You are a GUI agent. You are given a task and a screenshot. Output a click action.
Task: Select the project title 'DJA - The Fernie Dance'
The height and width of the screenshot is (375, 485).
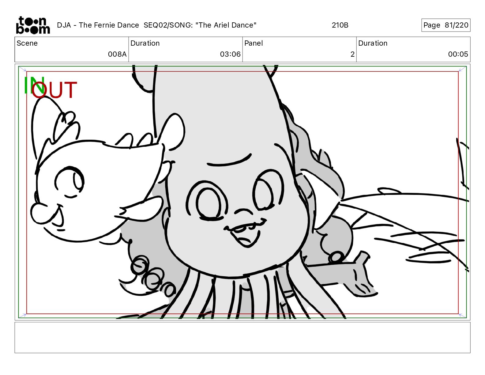click(98, 25)
